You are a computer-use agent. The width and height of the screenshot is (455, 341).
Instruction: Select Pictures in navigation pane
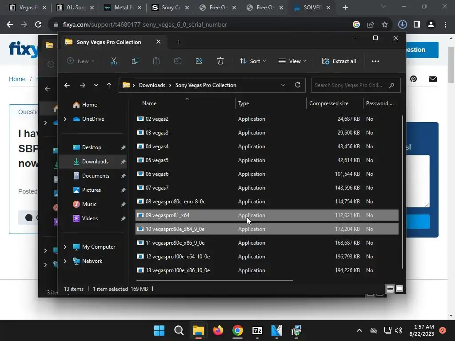93,190
